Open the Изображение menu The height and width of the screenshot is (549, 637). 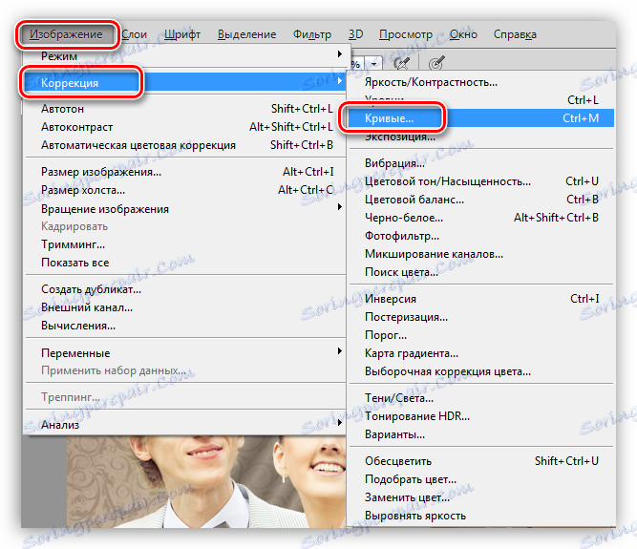(66, 34)
